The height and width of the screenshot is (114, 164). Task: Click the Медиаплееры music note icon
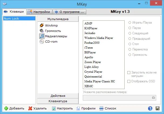(42, 36)
